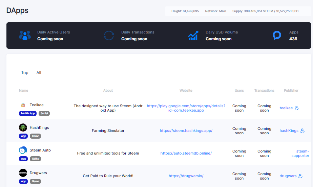This screenshot has height=187, width=313.
Task: Click the HashKings app name
Action: click(39, 127)
